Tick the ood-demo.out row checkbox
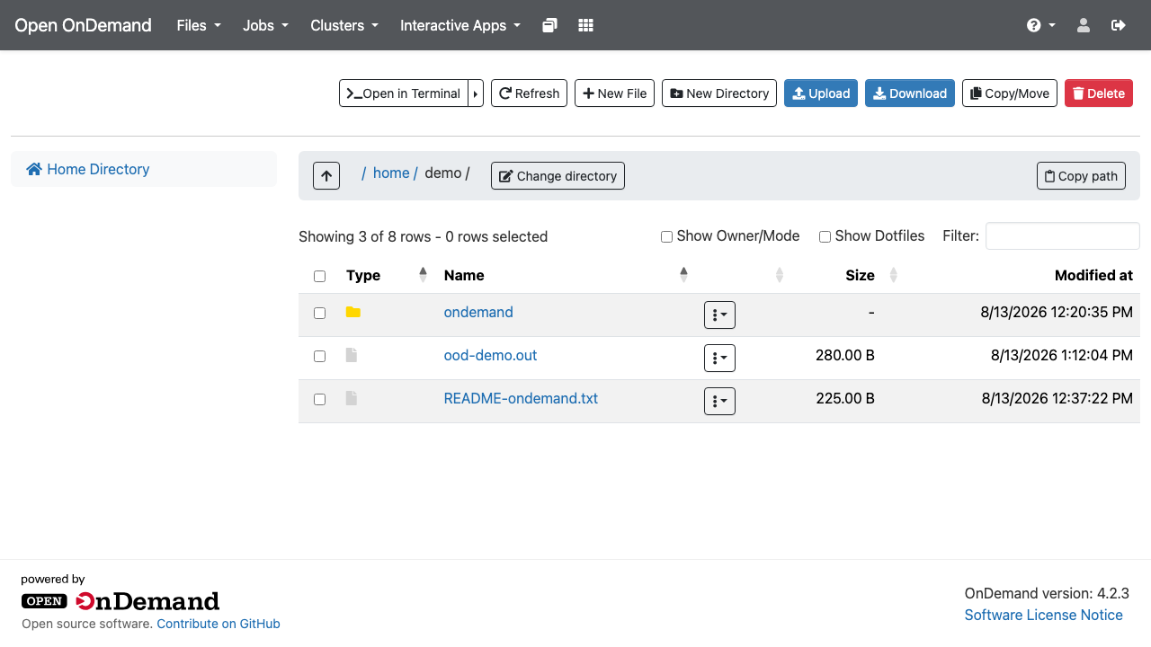Screen dimensions: 1151x647 319,357
